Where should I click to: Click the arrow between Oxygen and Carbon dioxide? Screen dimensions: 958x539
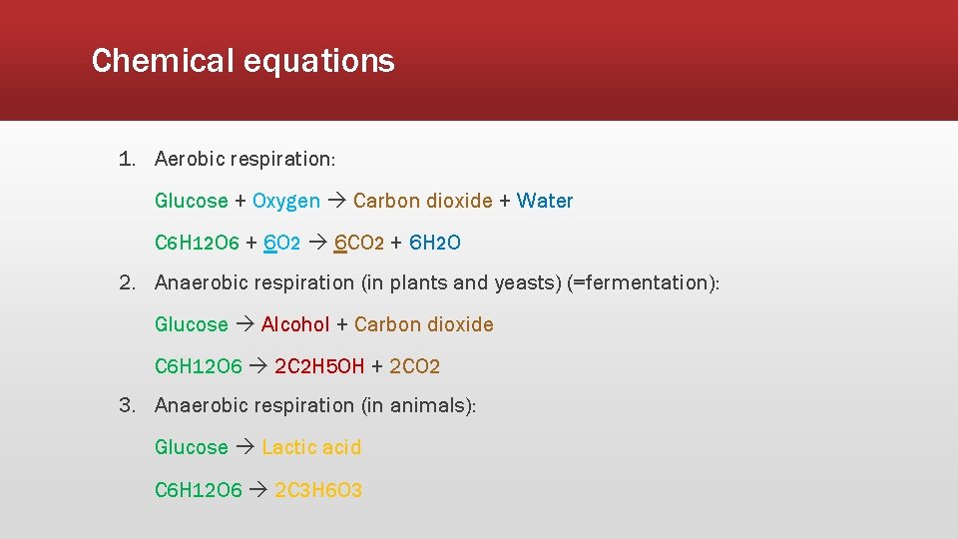pos(337,200)
